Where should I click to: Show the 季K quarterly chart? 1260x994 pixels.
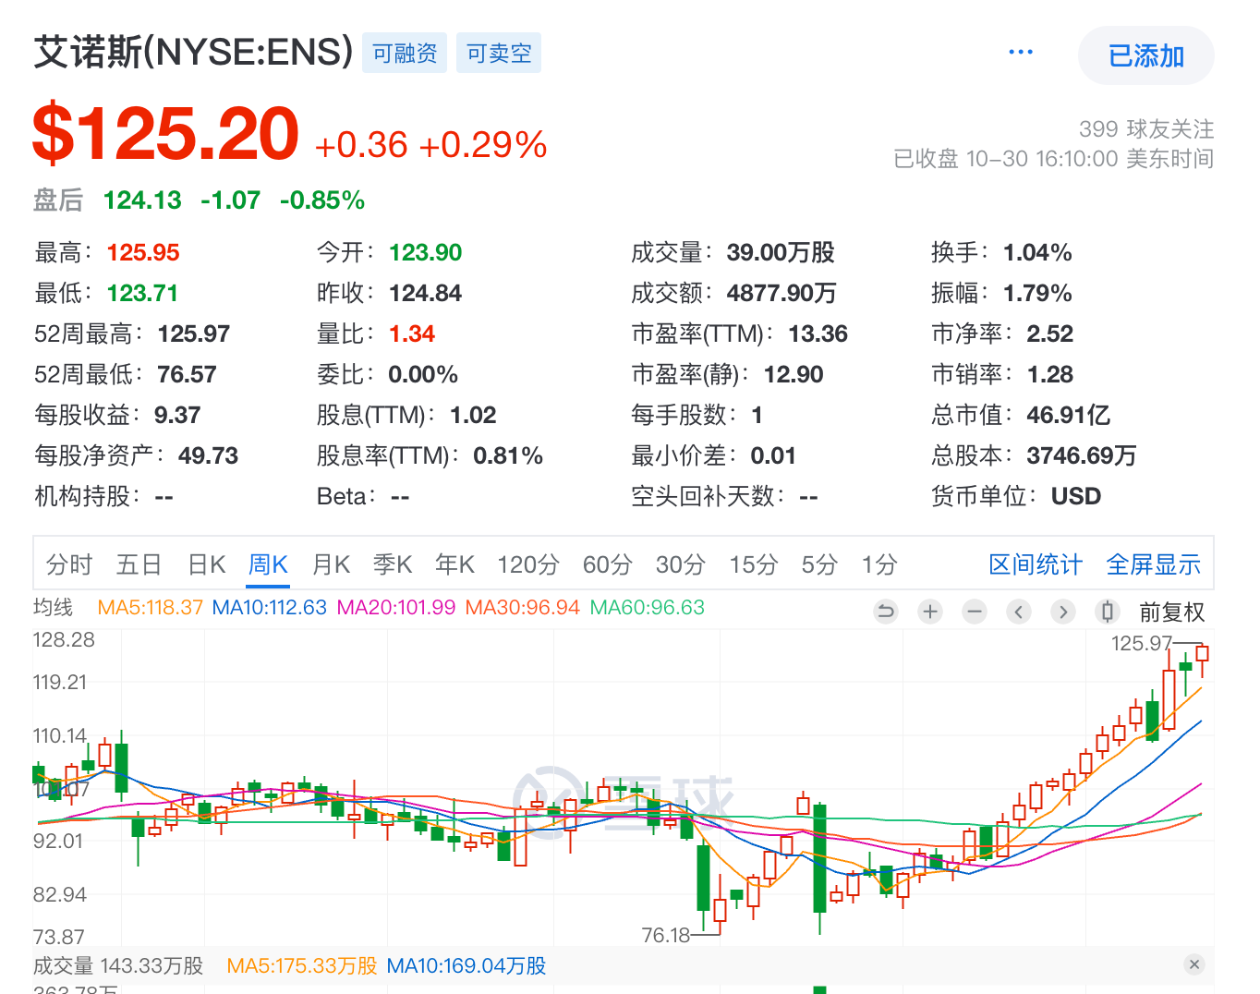point(393,564)
